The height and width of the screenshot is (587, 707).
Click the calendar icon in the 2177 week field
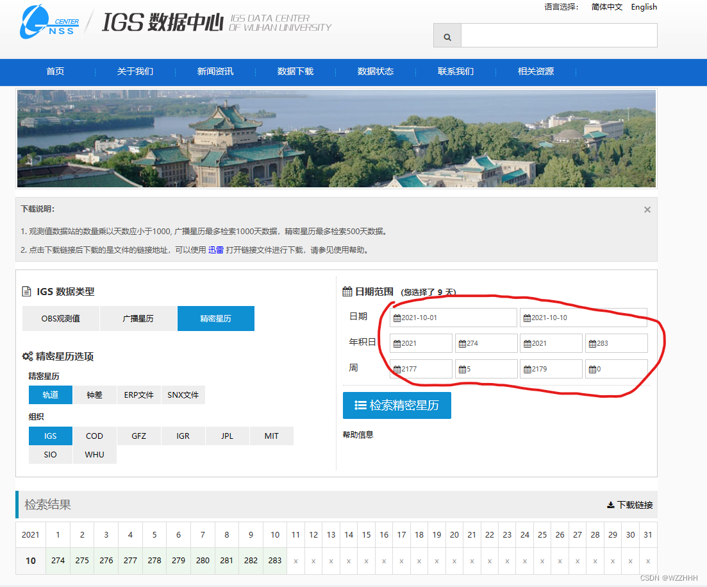[x=399, y=369]
